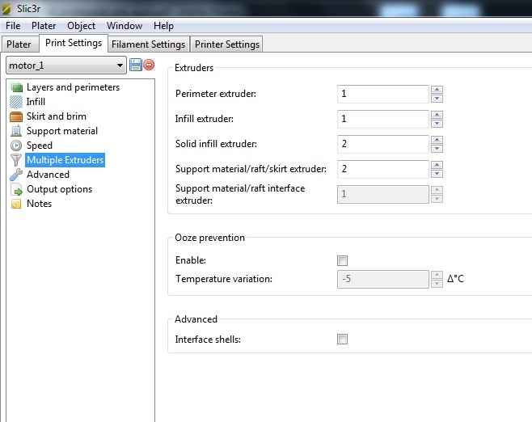Open Support material settings
Screen dimensions: 532x422
(x=62, y=131)
